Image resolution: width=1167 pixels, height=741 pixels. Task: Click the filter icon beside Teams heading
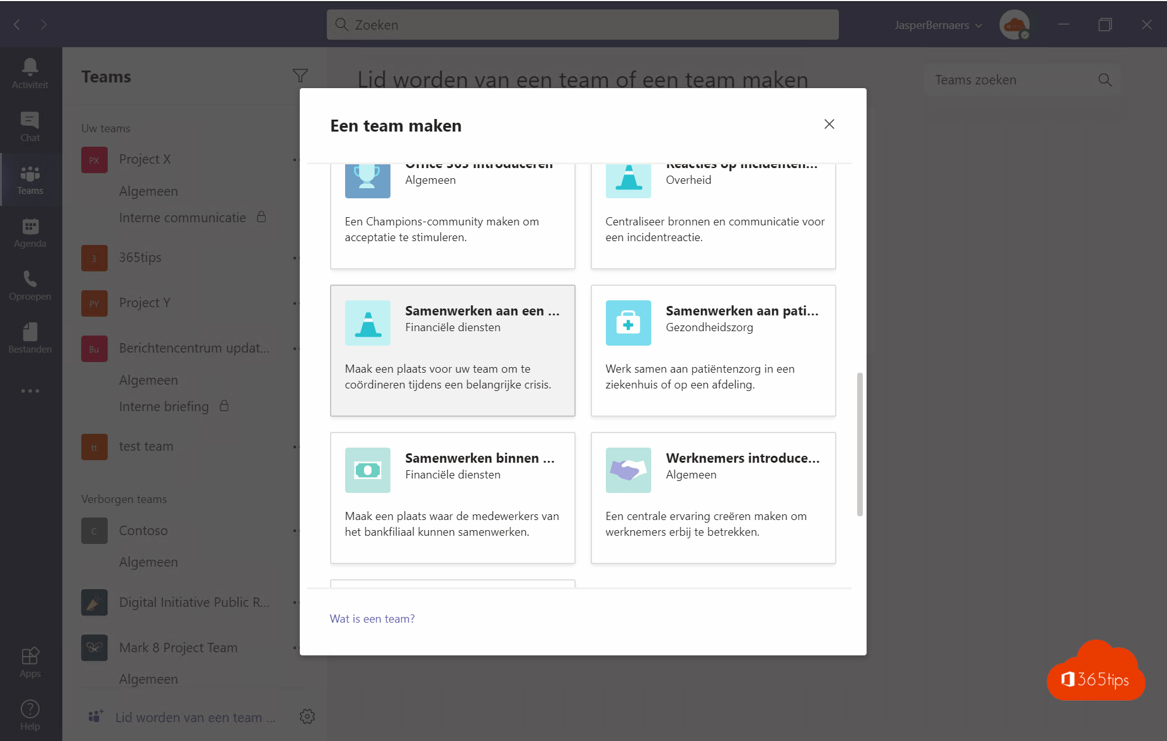click(x=301, y=76)
